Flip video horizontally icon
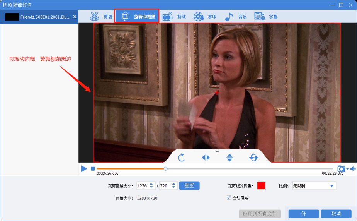 (206, 158)
